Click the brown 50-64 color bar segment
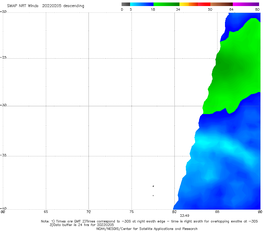The width and height of the screenshot is (263, 231). pyautogui.click(x=221, y=4)
